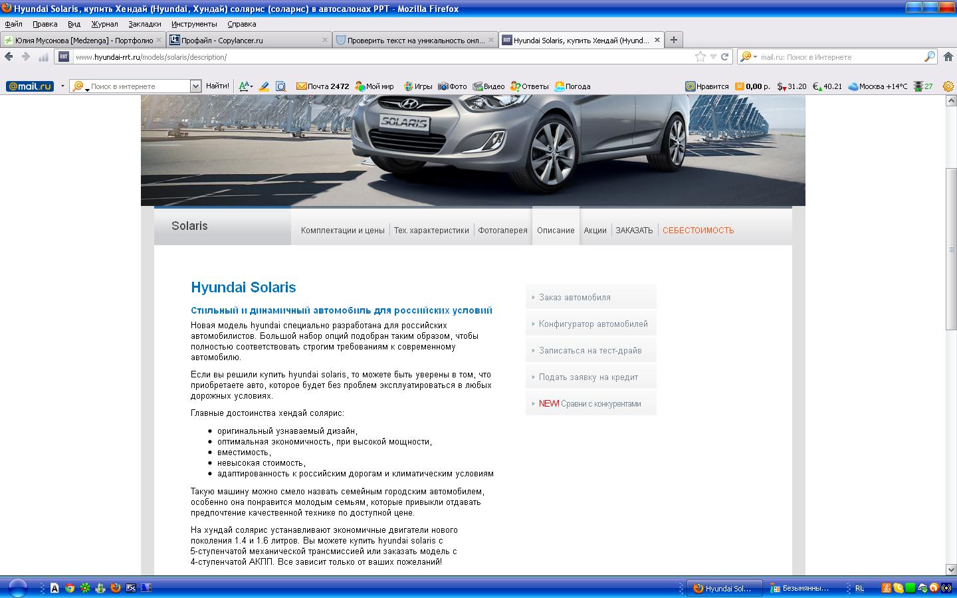Open the Фотогалерея section
The height and width of the screenshot is (598, 957).
coord(503,231)
